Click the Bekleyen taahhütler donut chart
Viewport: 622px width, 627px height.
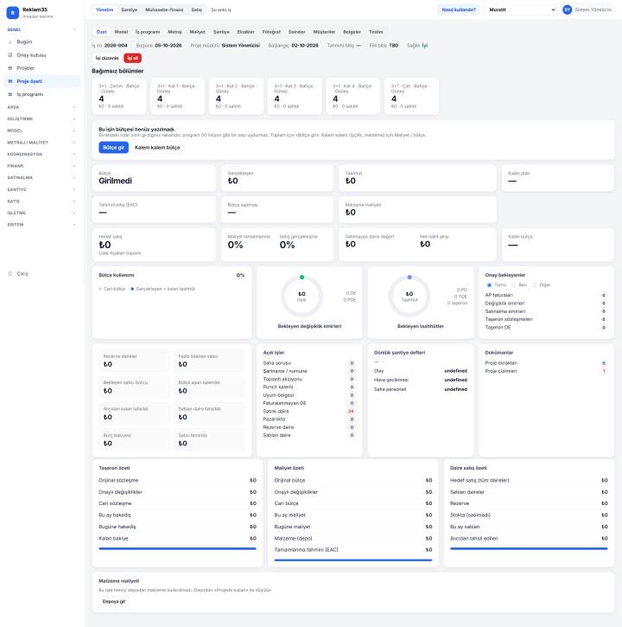[x=409, y=297]
